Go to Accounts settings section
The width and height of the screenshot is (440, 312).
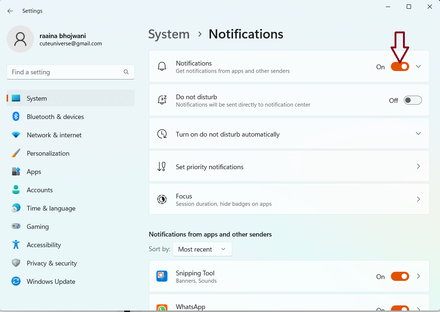click(x=40, y=190)
